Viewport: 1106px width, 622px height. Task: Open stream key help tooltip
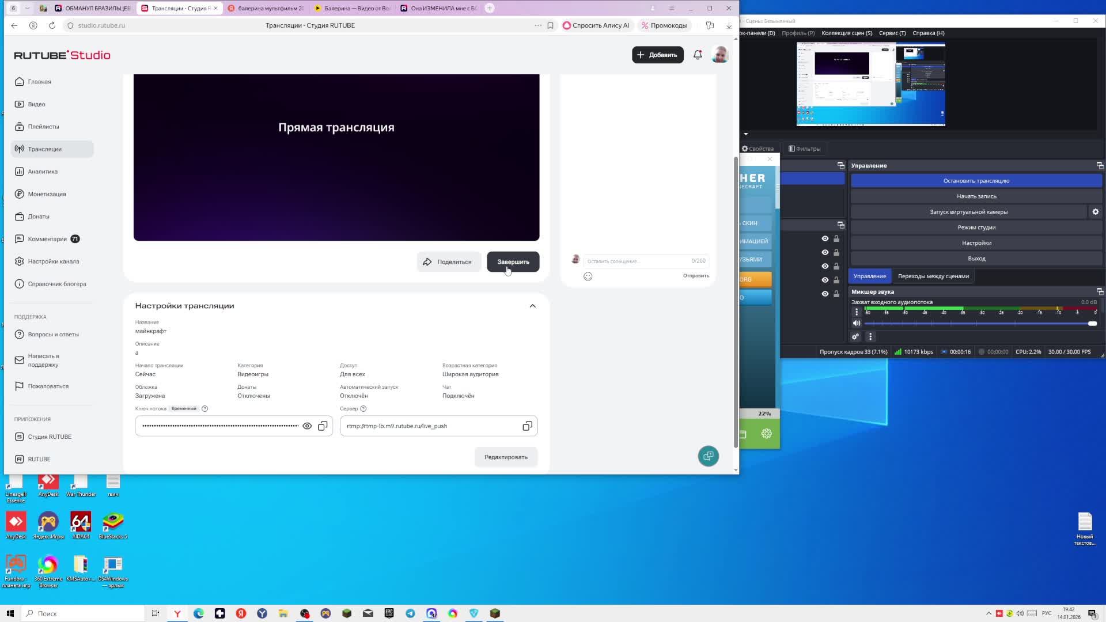pyautogui.click(x=204, y=409)
